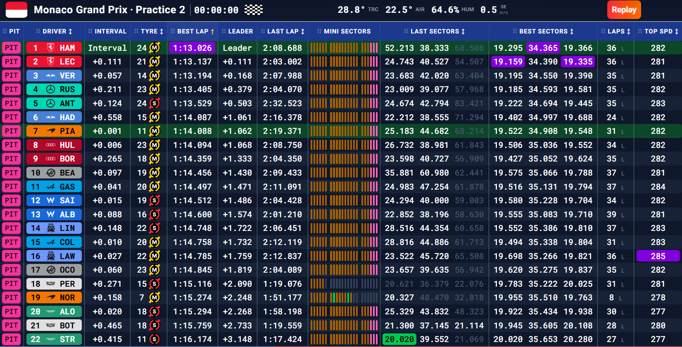Screen dimensions: 682x347
Task: Toggle the LAST LAP sort arrow
Action: (303, 31)
